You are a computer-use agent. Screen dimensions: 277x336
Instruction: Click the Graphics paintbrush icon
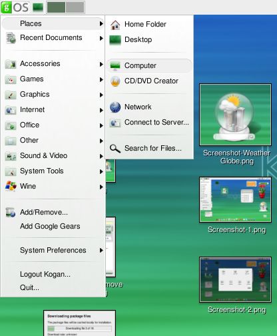(x=11, y=95)
